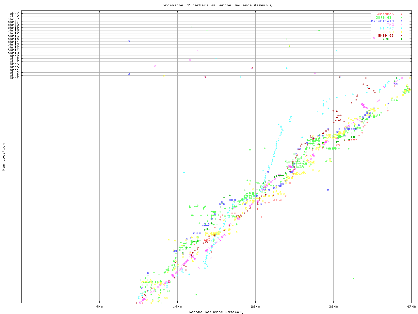Click the 28Mb x-axis tick label
This screenshot has height=314, width=418.
coord(255,306)
